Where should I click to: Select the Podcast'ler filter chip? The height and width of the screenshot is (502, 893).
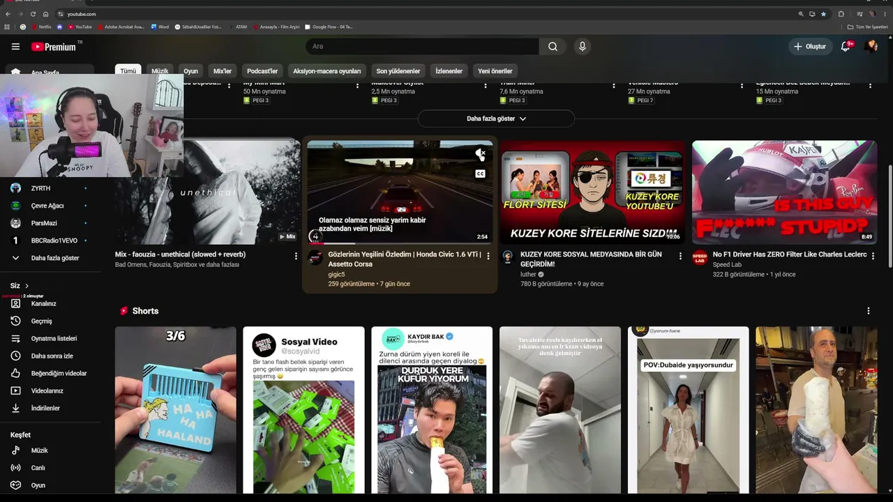click(262, 71)
